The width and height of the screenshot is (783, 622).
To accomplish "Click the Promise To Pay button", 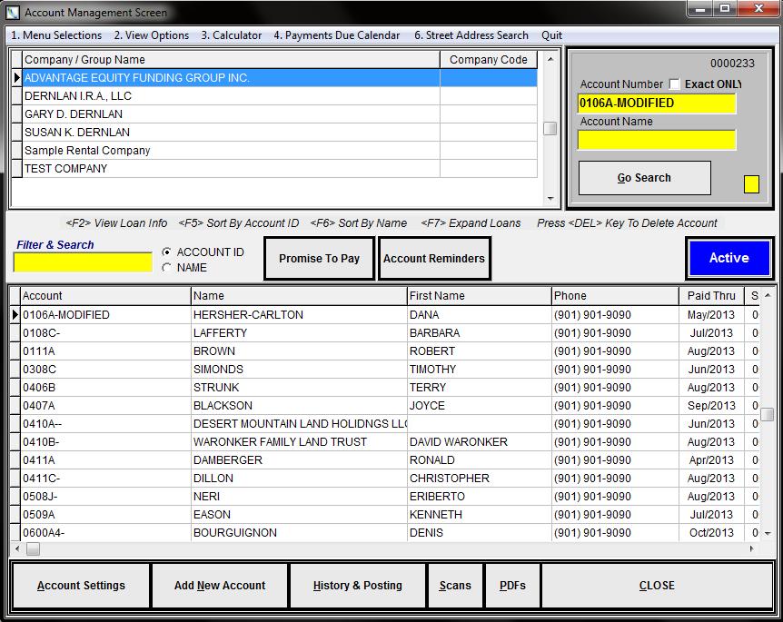I will coord(319,259).
